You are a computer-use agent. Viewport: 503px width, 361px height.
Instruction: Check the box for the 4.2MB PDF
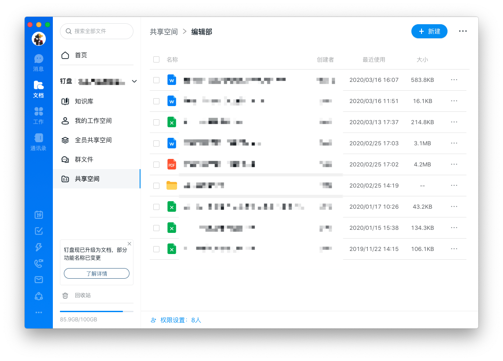[156, 165]
